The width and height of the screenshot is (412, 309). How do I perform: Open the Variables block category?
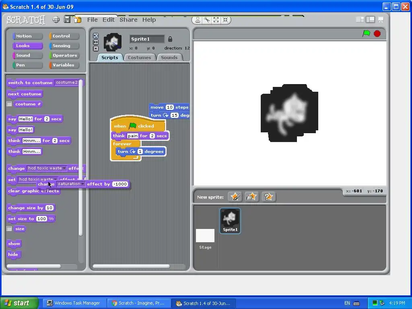(64, 65)
